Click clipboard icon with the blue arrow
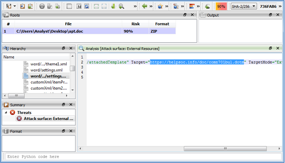The image size is (285, 163). pyautogui.click(x=22, y=6)
